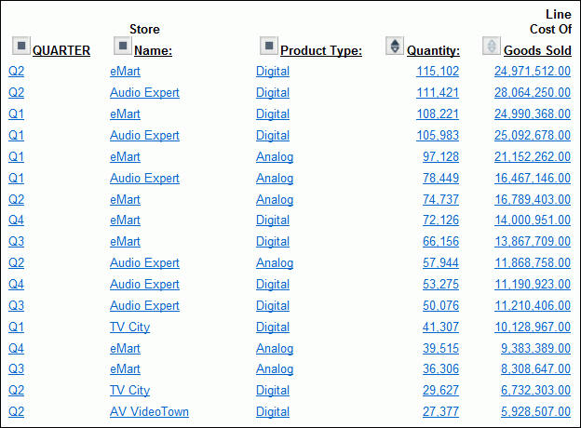Click the square icon beside QUARTER header
This screenshot has height=428, width=581.
point(20,46)
